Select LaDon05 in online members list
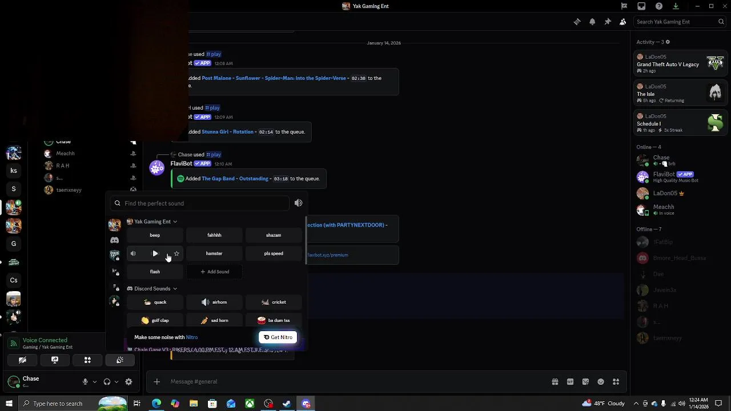Image resolution: width=731 pixels, height=411 pixels. pos(680,194)
